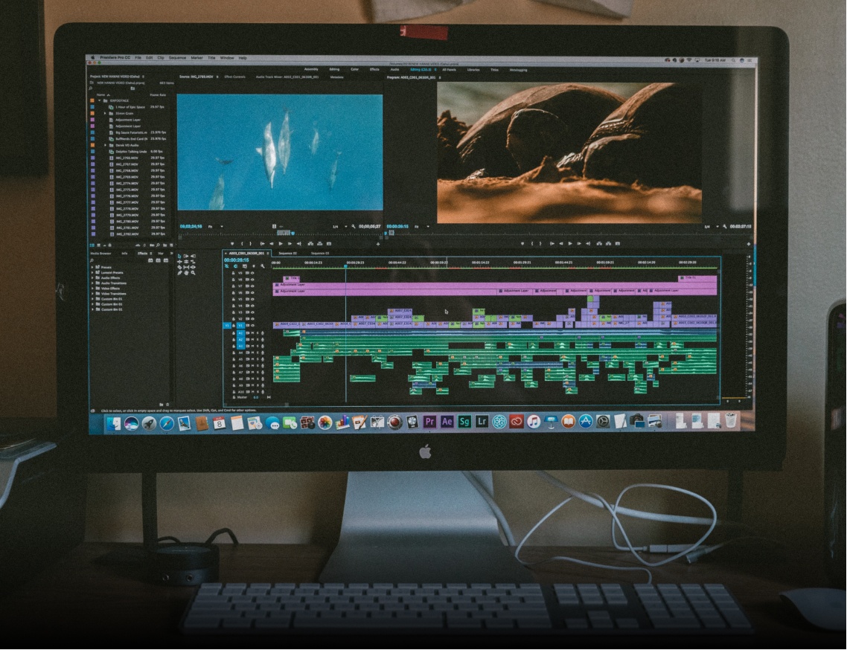Open the Sequence menu in menu bar
Image resolution: width=847 pixels, height=650 pixels.
177,57
